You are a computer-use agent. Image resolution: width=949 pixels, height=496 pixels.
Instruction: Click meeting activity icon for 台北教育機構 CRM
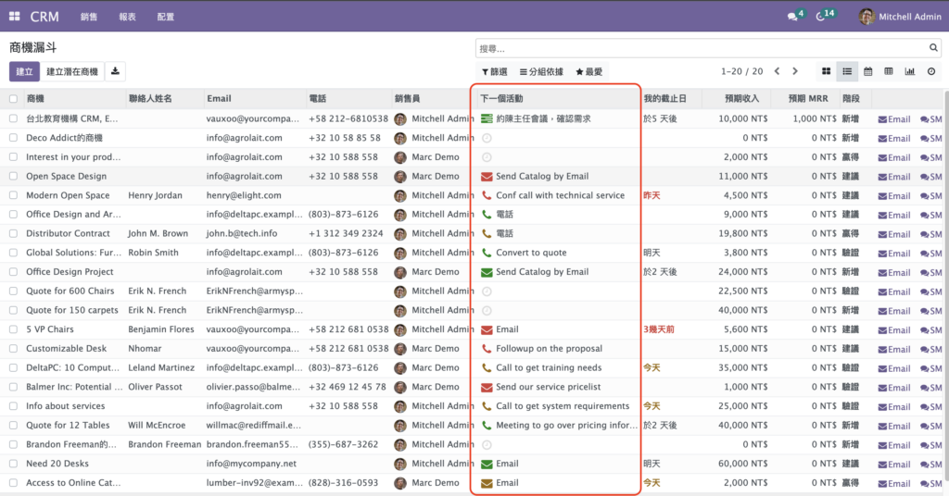click(487, 119)
